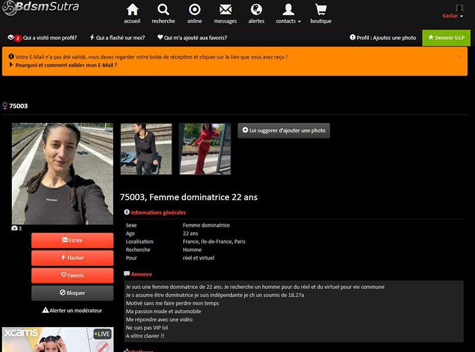Add profile with the Favoris button

click(x=72, y=275)
